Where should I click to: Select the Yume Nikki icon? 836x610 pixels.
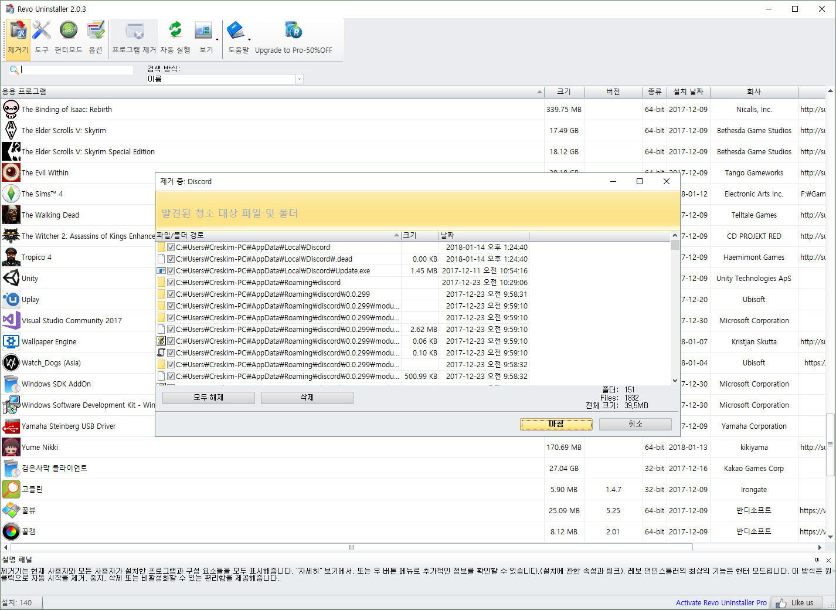11,447
